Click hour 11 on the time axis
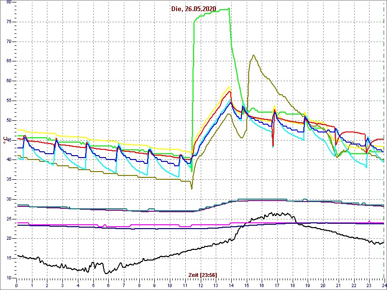 [185, 285]
